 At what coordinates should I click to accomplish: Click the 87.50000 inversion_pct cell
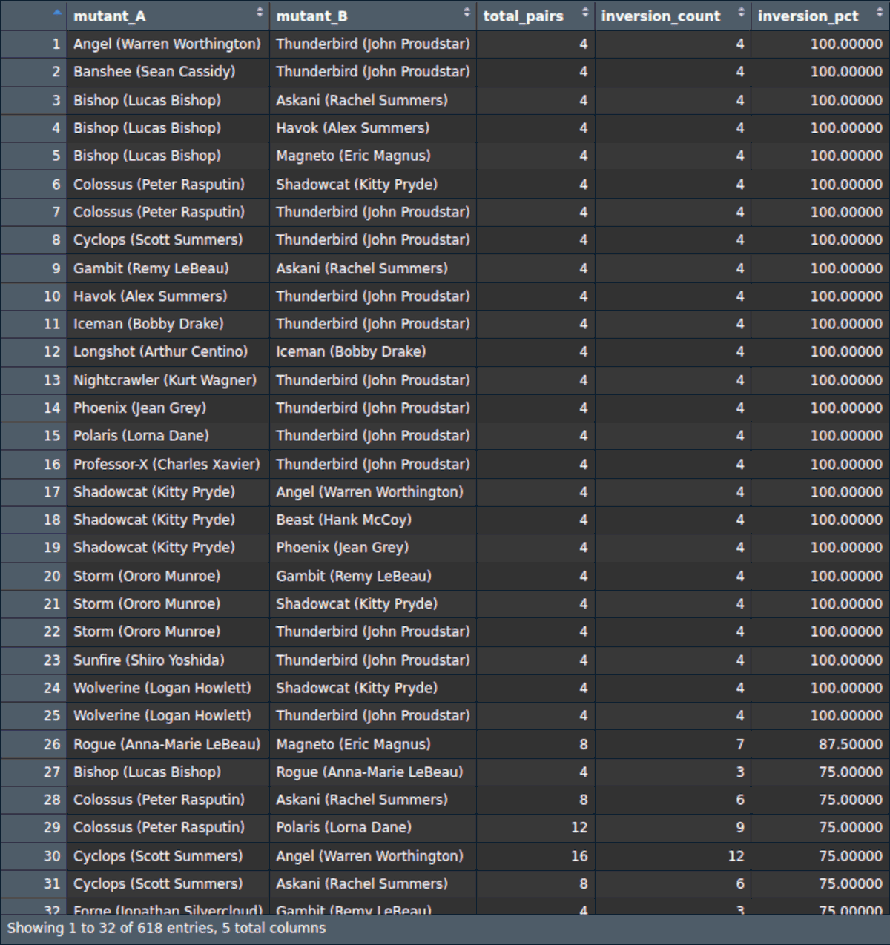(850, 744)
